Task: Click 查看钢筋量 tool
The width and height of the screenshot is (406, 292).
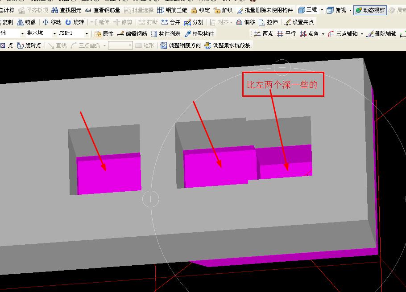Action: (x=103, y=10)
